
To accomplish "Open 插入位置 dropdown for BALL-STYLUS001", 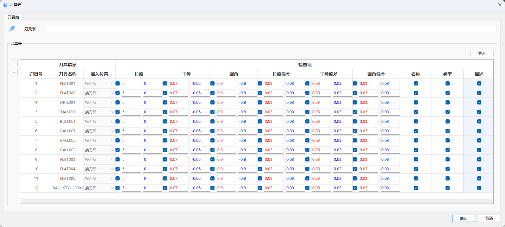I will (x=99, y=188).
